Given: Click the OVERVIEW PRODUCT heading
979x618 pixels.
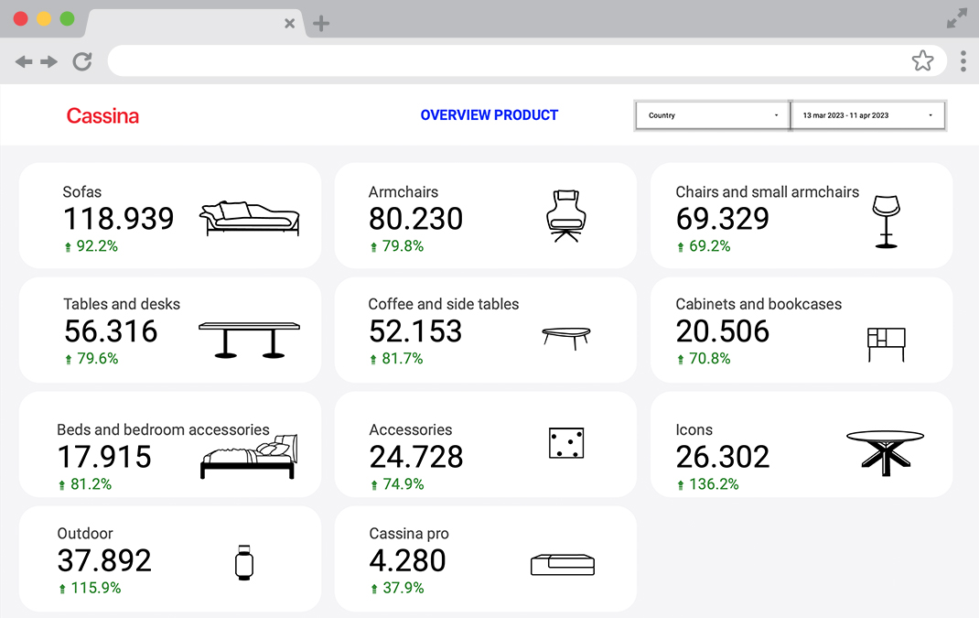Looking at the screenshot, I should (x=489, y=115).
